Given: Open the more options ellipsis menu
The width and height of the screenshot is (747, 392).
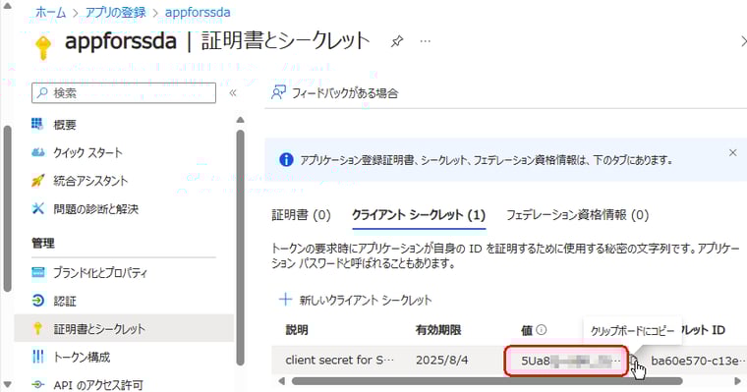Looking at the screenshot, I should coord(426,41).
